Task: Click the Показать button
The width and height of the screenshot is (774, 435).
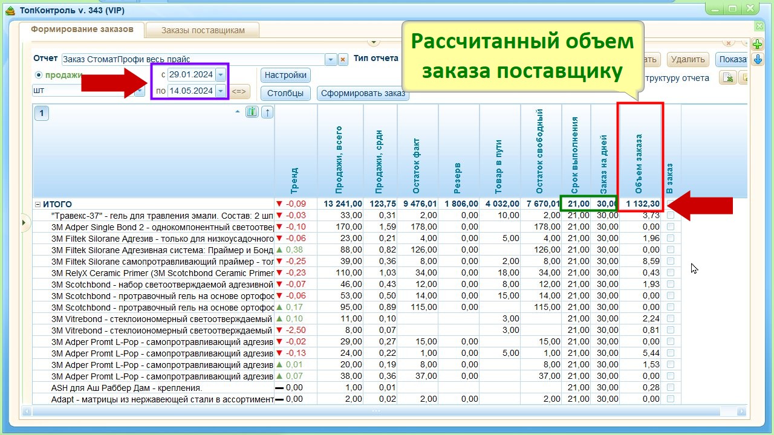Action: coord(732,59)
